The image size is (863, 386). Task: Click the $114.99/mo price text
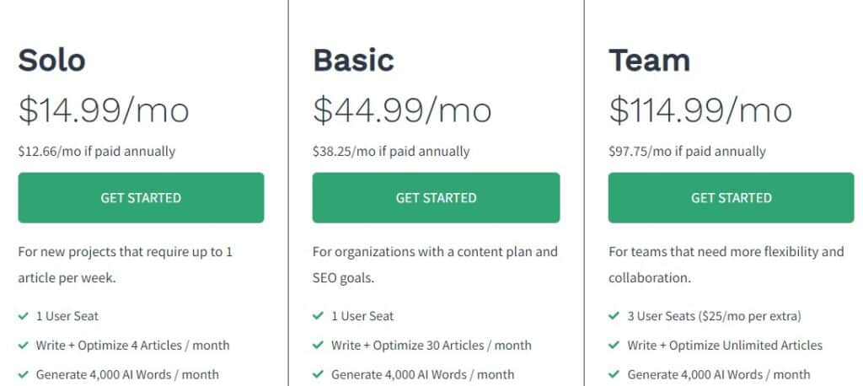pyautogui.click(x=700, y=110)
